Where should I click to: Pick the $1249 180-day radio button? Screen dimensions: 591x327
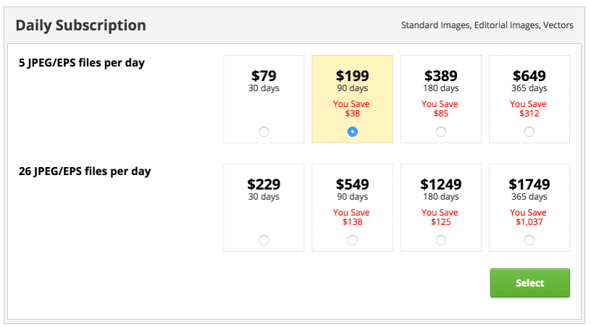441,240
